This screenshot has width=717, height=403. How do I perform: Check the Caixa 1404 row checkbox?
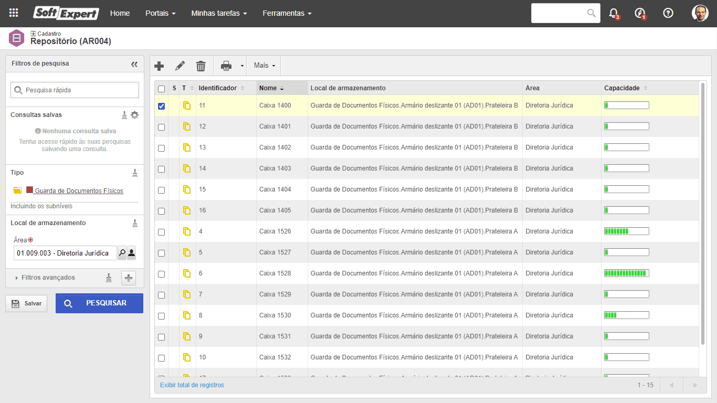tap(161, 190)
